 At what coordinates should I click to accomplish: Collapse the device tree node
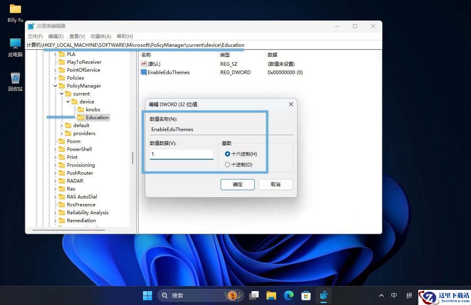tap(68, 101)
